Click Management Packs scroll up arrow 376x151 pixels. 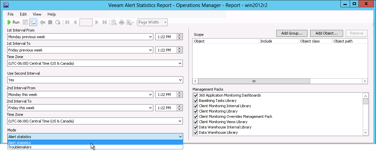click(365, 96)
